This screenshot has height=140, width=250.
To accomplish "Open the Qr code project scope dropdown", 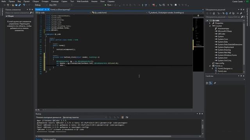I will tap(63, 12).
